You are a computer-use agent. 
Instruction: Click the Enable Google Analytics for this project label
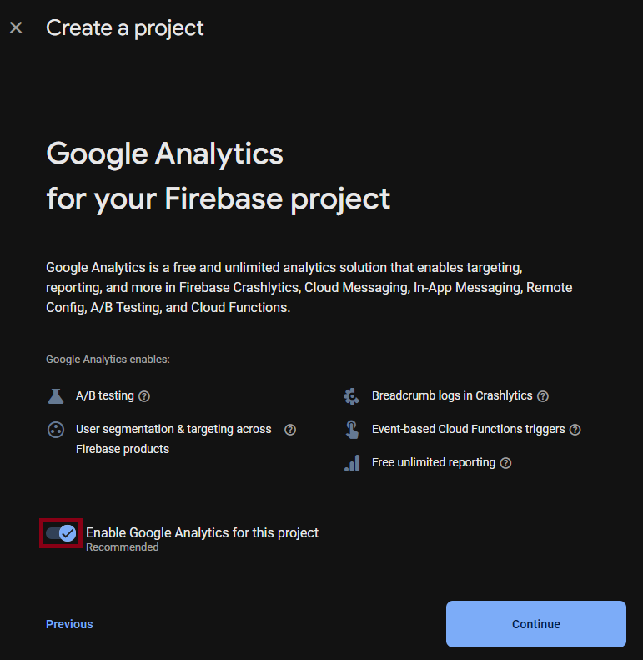click(202, 532)
